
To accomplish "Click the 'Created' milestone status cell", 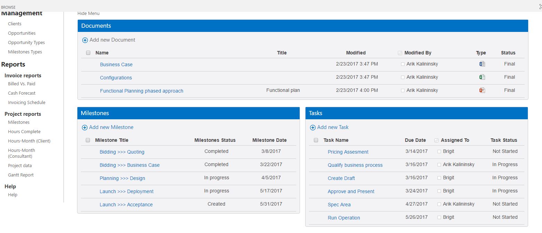I will [x=216, y=204].
